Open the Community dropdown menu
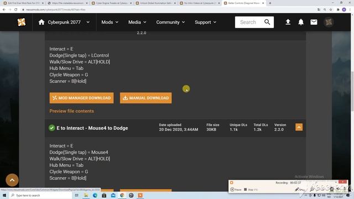 click(x=170, y=22)
